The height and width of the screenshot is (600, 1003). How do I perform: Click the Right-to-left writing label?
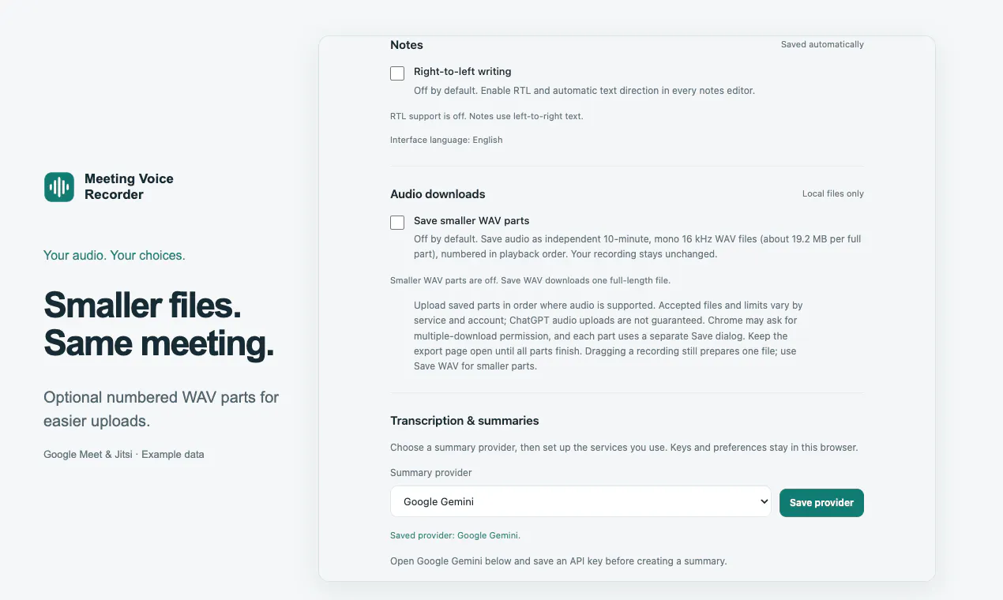pyautogui.click(x=463, y=72)
